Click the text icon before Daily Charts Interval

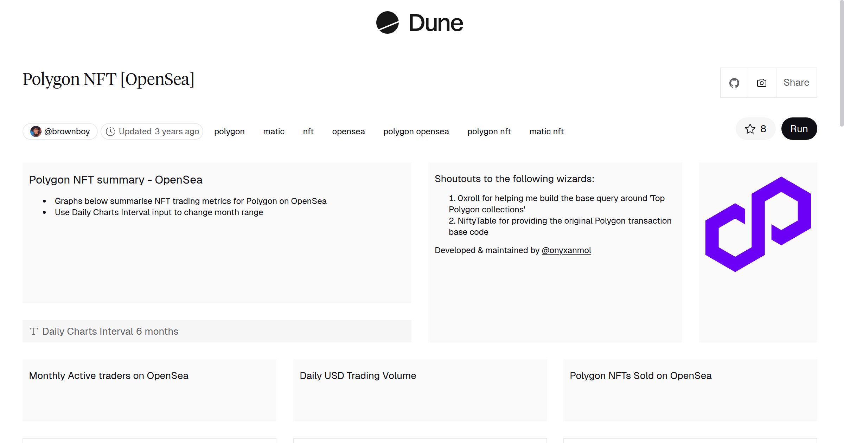[34, 331]
